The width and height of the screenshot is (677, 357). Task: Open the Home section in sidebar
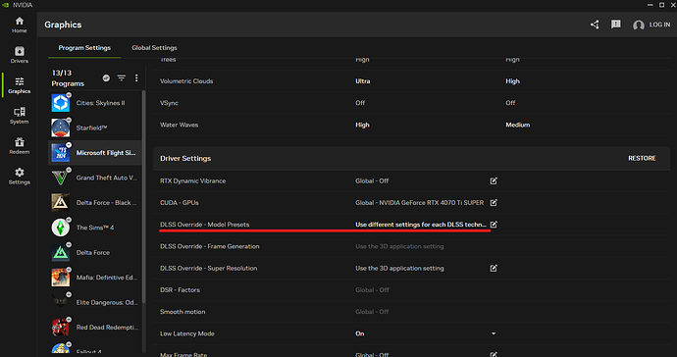pos(19,25)
